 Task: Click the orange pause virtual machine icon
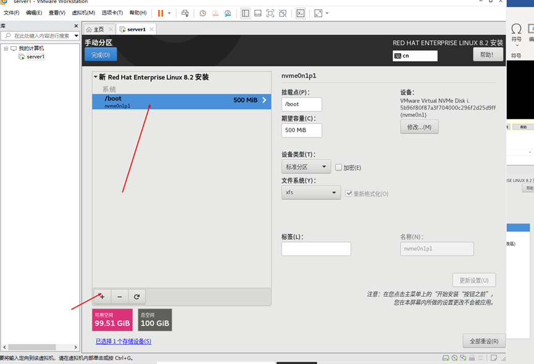161,14
